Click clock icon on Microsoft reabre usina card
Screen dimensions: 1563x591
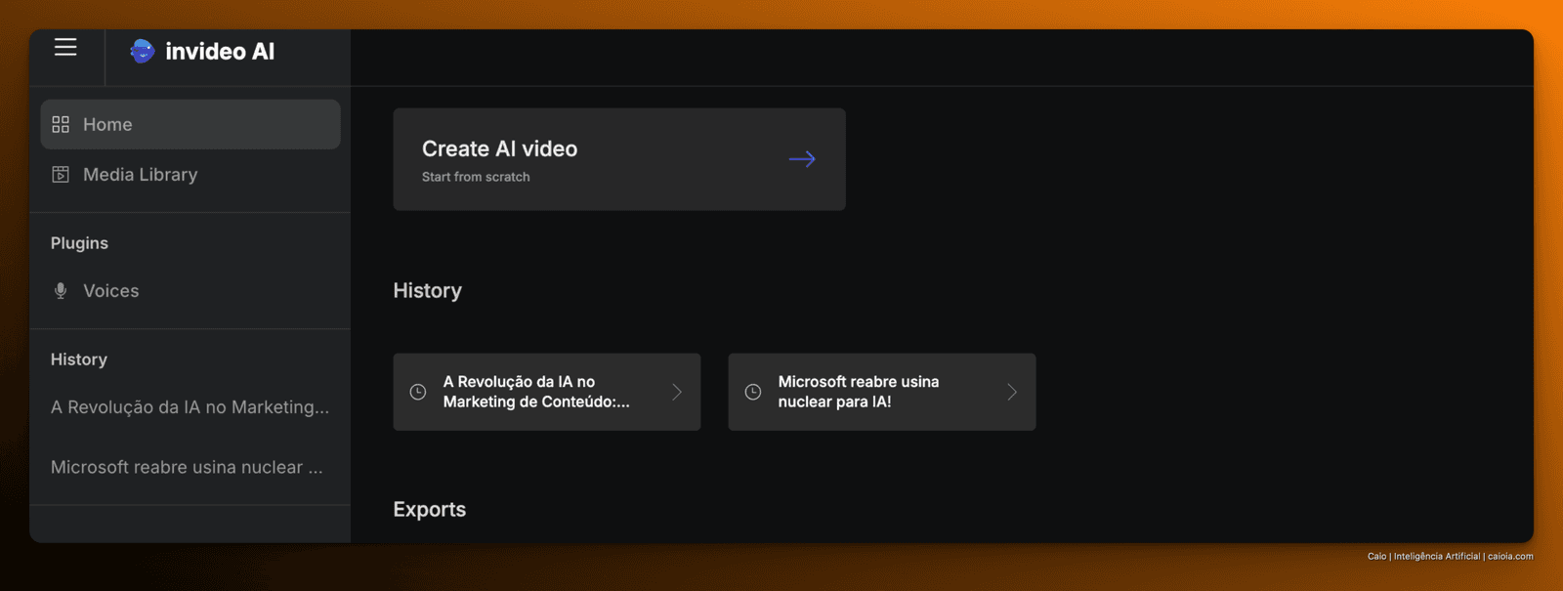click(753, 392)
